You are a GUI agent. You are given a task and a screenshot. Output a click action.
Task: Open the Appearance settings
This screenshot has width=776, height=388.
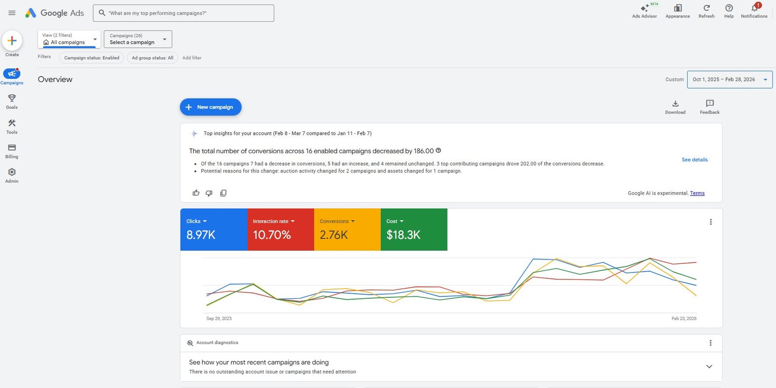[x=678, y=11]
